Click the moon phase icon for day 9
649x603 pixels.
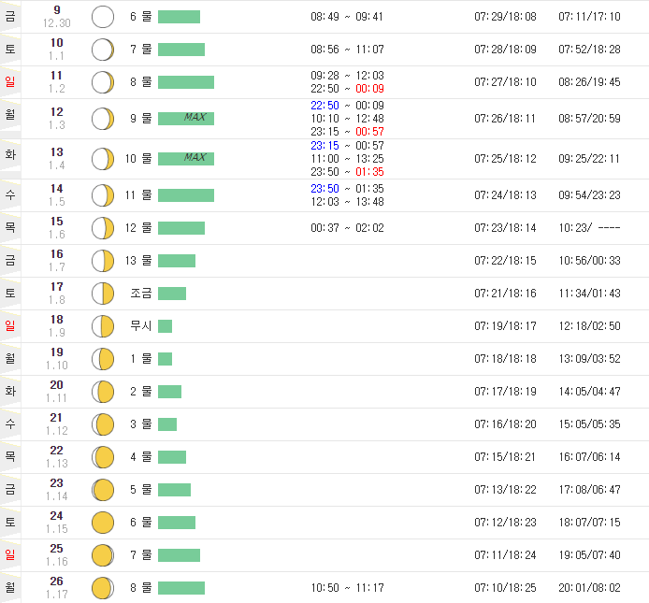103,17
